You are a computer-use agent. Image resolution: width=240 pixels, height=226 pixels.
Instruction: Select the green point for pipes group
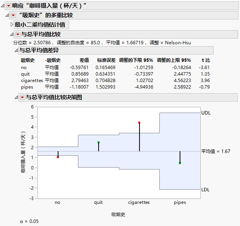click(180, 163)
